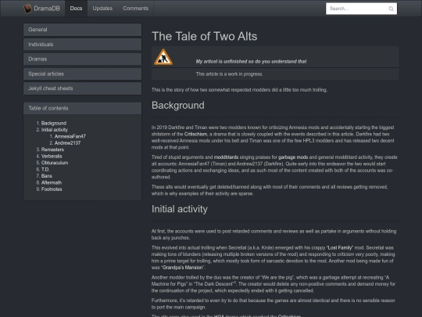Jump to T.D. in contents
422x317 pixels.
(45, 169)
